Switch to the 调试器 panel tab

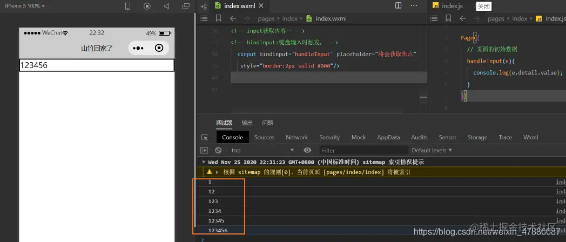coord(224,123)
